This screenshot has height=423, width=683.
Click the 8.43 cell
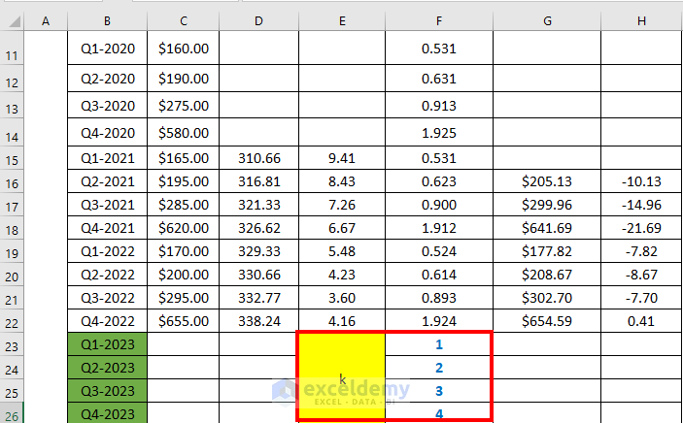pos(342,181)
